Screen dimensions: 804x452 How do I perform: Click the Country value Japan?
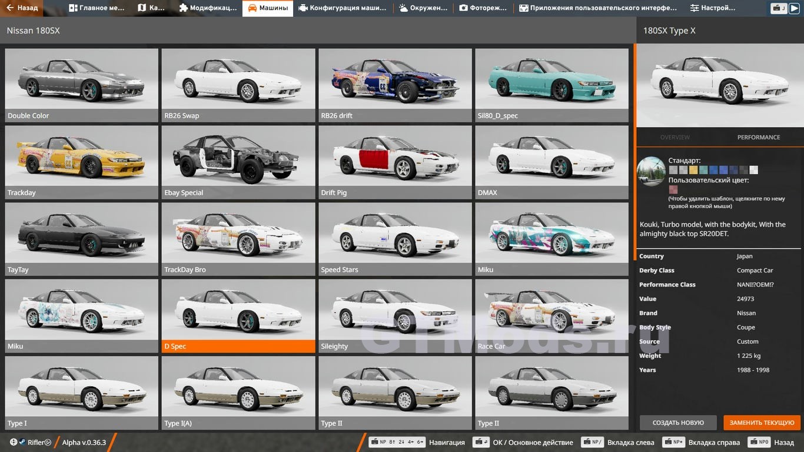(x=745, y=256)
